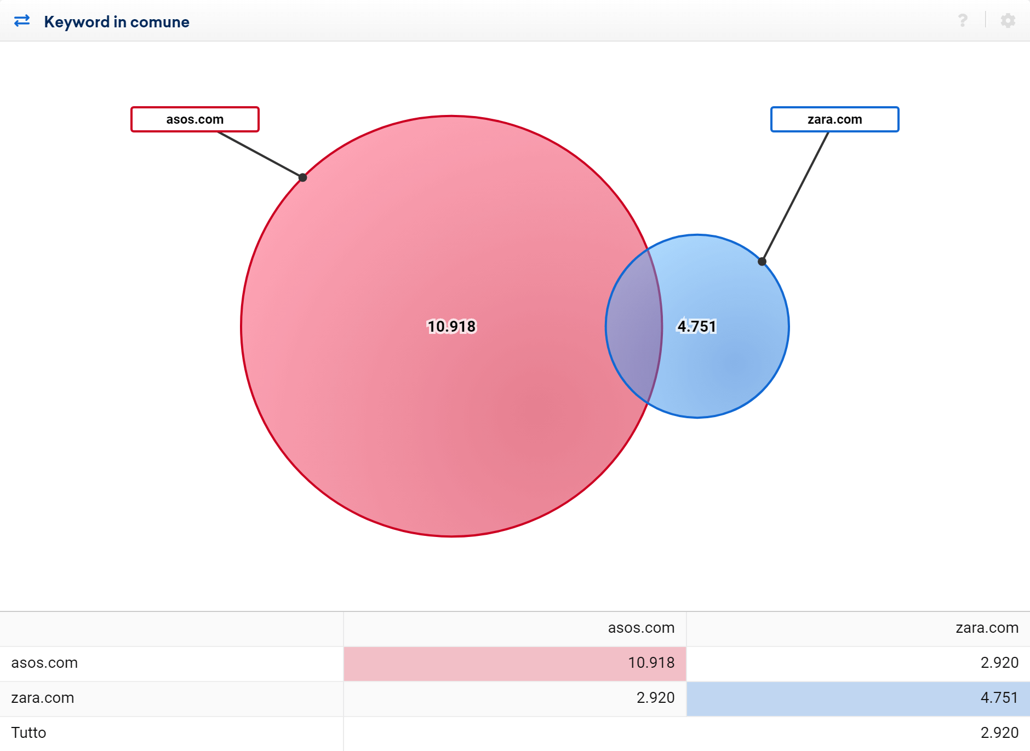Viewport: 1030px width, 751px height.
Task: Click the 4.751 value inside the blue circle
Action: pos(697,326)
